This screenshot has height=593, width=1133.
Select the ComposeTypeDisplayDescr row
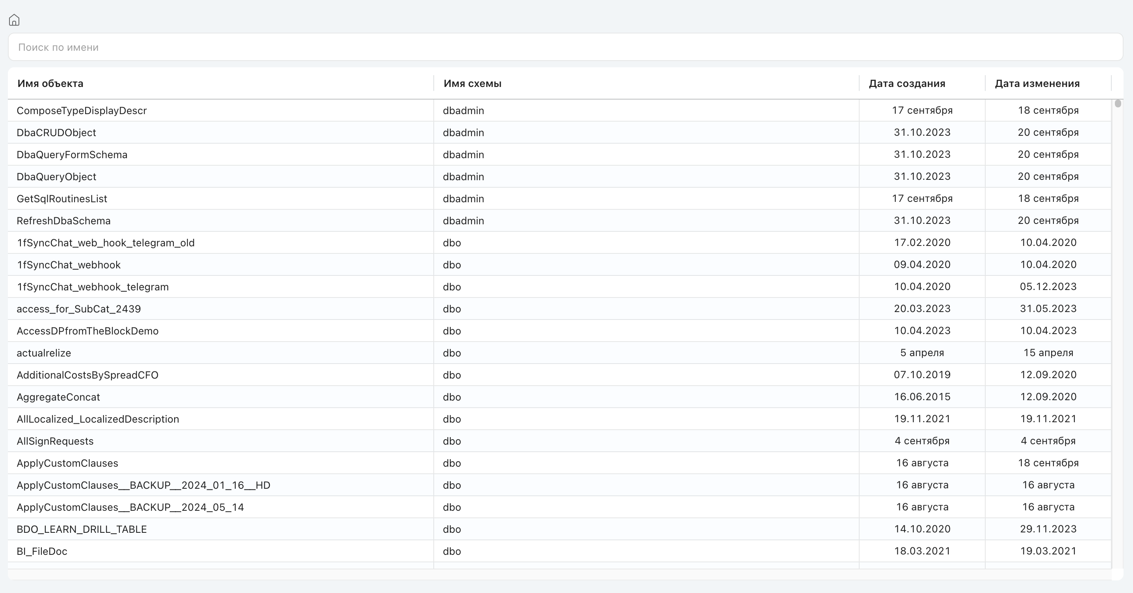(559, 110)
